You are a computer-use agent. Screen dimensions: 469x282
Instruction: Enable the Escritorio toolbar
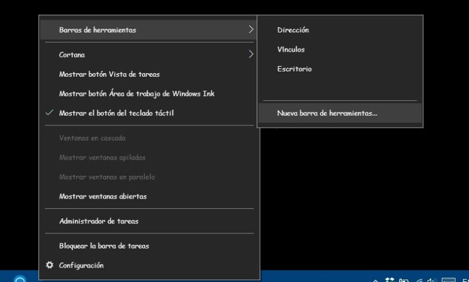coord(340,68)
